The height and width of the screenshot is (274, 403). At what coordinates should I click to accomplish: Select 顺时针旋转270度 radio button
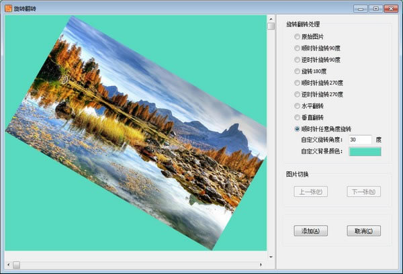tap(298, 83)
